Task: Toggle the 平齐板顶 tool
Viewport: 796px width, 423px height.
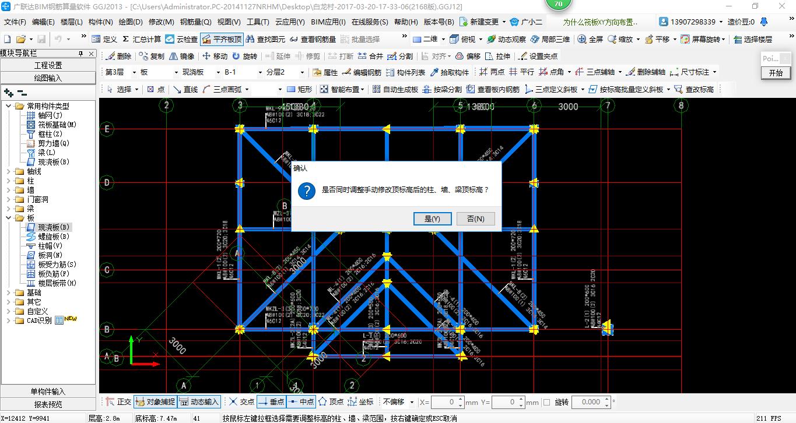Action: click(222, 39)
